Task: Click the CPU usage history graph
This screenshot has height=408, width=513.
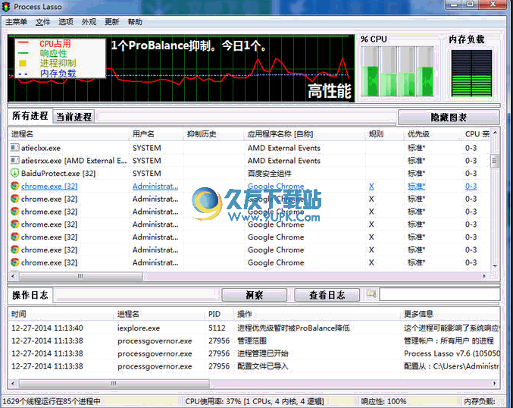Action: 181,68
